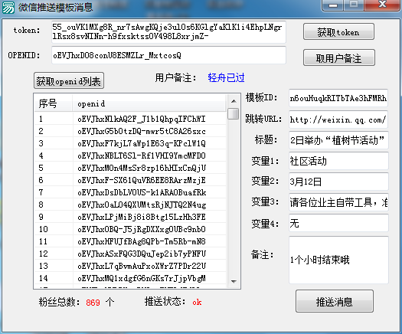
Task: Select row 10 openid oEVJhxOBQ-J5jRgDXXxgOUBc9nbO
Action: click(130, 229)
